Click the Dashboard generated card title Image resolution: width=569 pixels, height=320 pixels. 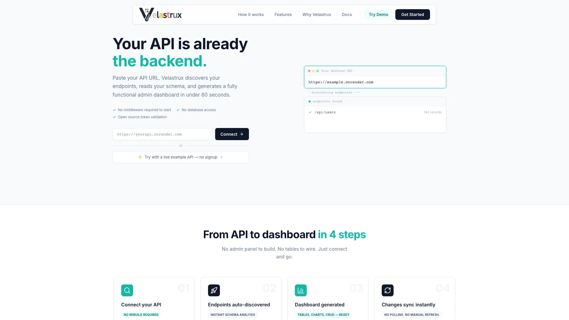[x=319, y=305]
